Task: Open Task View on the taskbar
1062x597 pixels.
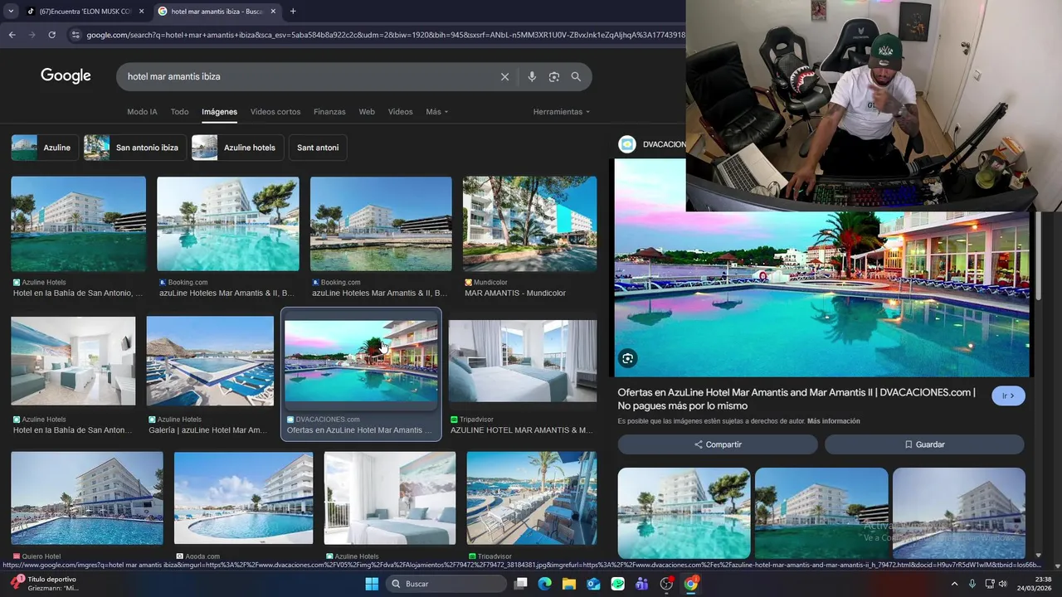Action: click(520, 584)
